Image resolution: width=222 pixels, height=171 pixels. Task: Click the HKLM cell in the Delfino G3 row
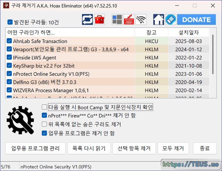(152, 82)
